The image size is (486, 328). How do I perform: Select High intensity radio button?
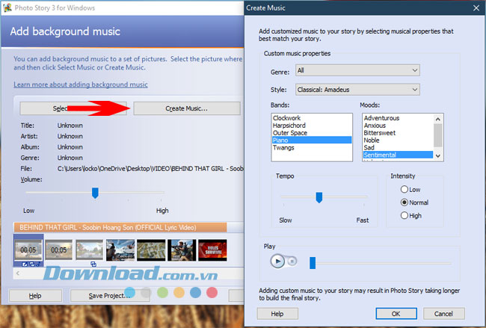click(405, 216)
